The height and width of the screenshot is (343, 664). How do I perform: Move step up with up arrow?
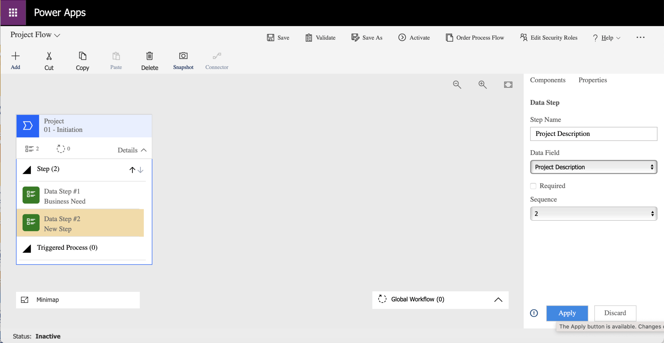point(132,170)
